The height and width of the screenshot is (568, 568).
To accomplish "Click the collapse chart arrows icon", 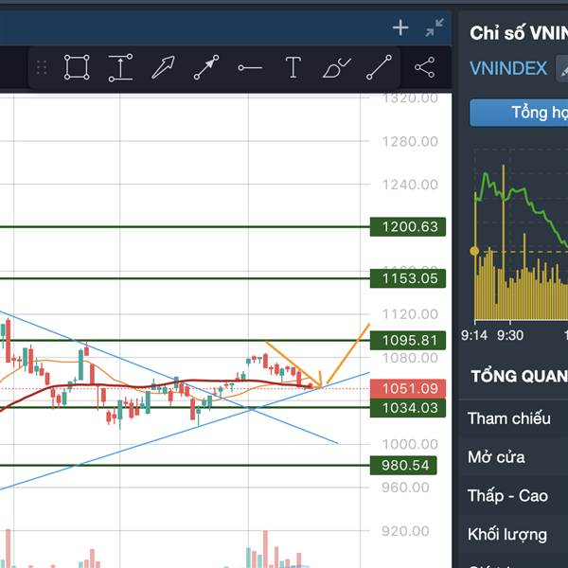I will tap(435, 27).
